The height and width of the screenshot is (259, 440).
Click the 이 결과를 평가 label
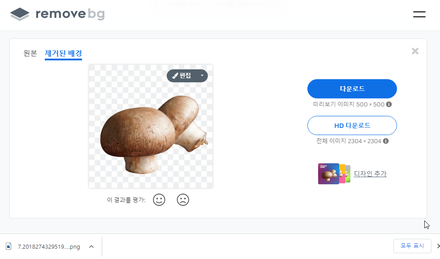(x=126, y=200)
